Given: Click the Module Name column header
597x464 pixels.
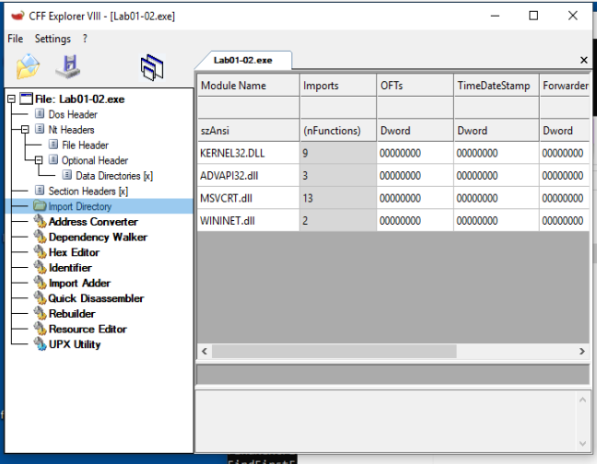Looking at the screenshot, I should pyautogui.click(x=248, y=86).
